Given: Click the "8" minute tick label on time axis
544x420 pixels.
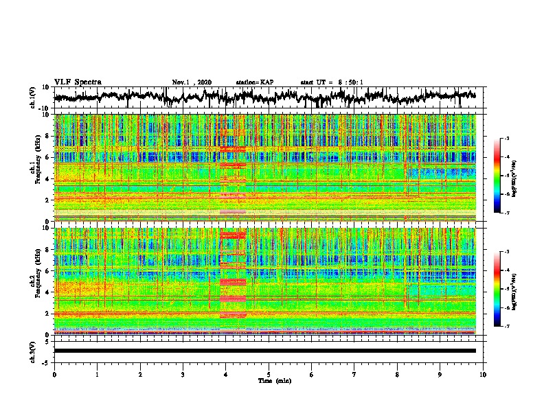Looking at the screenshot, I should 397,375.
